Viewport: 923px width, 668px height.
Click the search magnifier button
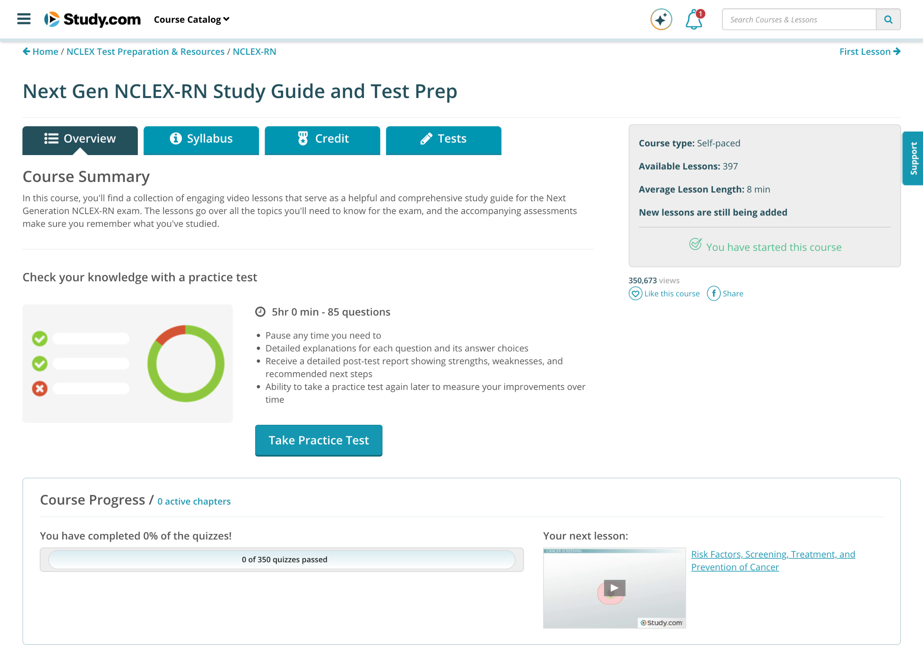coord(888,19)
